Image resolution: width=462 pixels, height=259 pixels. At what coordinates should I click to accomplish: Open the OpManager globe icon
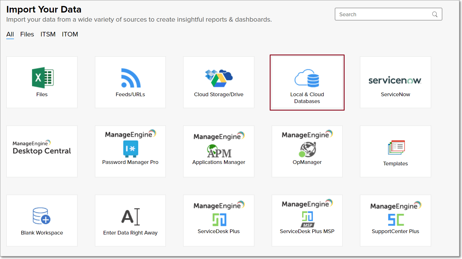[x=307, y=150]
